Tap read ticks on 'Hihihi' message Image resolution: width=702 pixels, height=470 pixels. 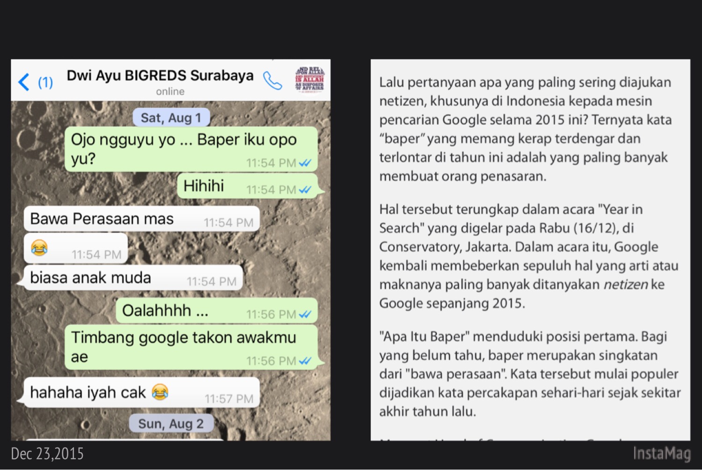pyautogui.click(x=305, y=190)
